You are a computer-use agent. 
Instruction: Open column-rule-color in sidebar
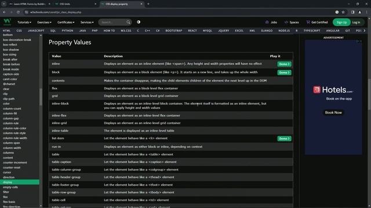(x=14, y=128)
